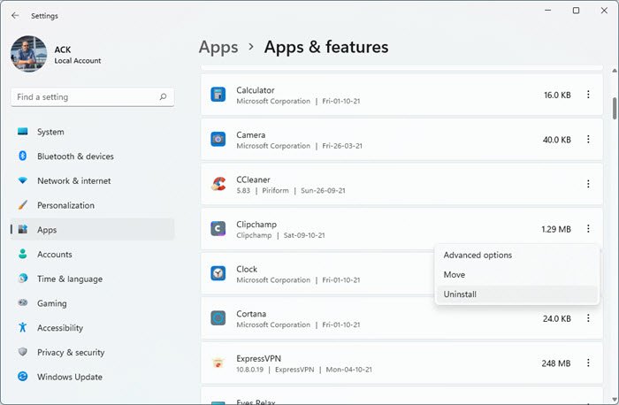Open three-dot menu for ExpressVPN

point(588,363)
